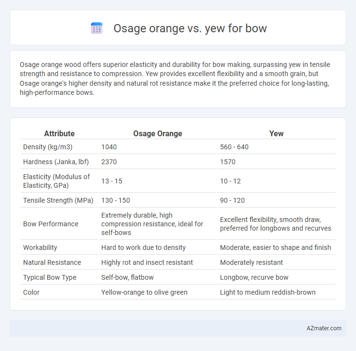Image resolution: width=356 pixels, height=351 pixels.
Task: Select the hardness value '1570'
Action: click(x=228, y=162)
